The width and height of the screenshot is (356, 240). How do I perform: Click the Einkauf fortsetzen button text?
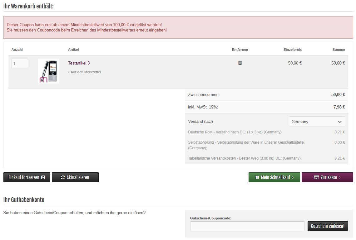click(x=24, y=177)
